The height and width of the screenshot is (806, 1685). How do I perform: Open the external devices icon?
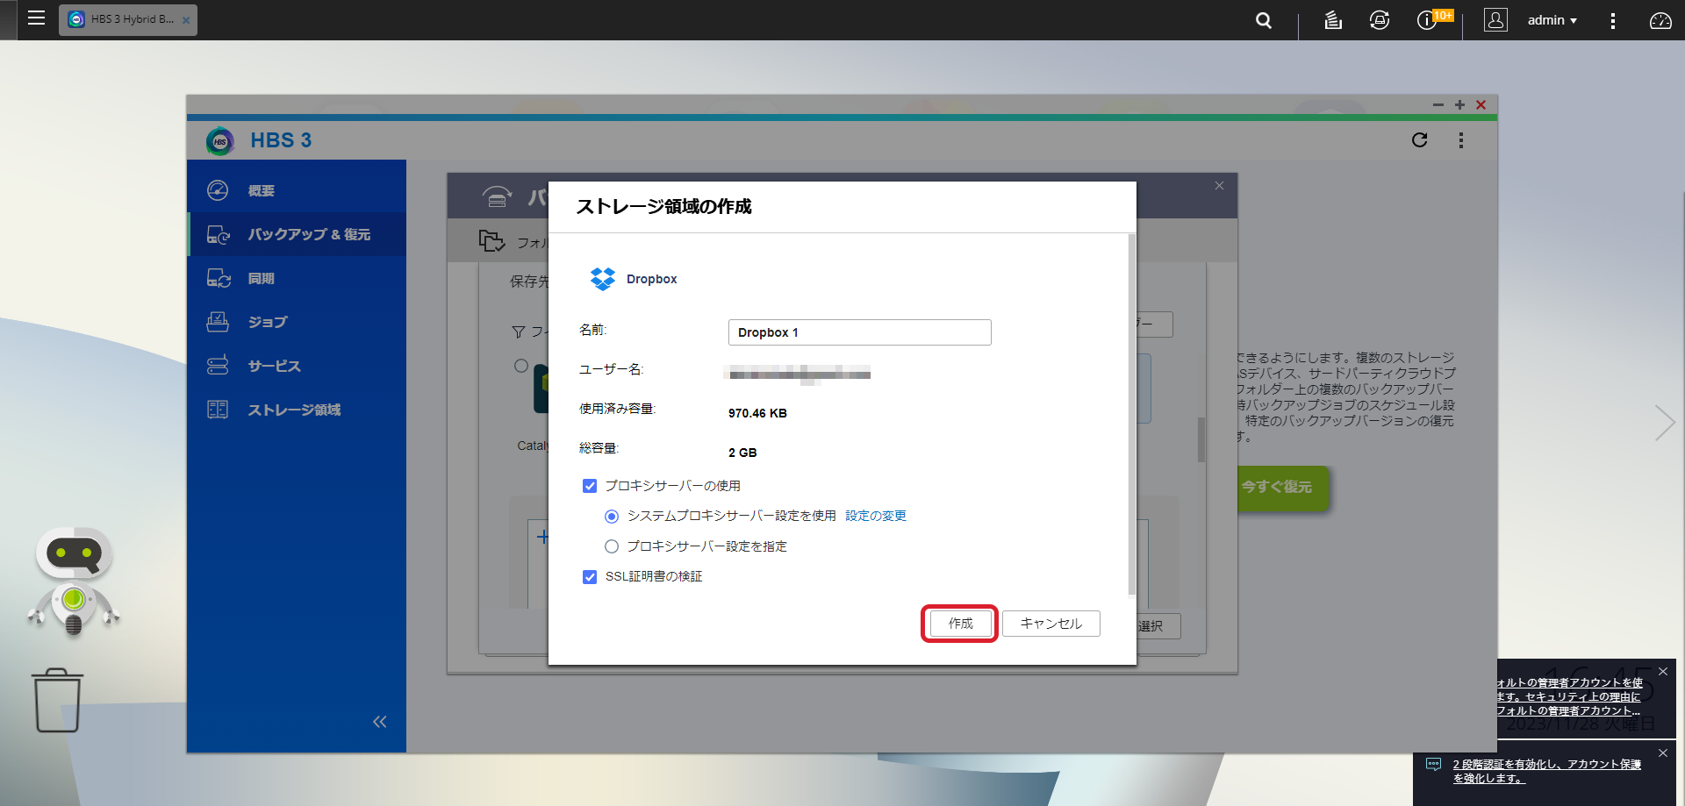(1380, 20)
